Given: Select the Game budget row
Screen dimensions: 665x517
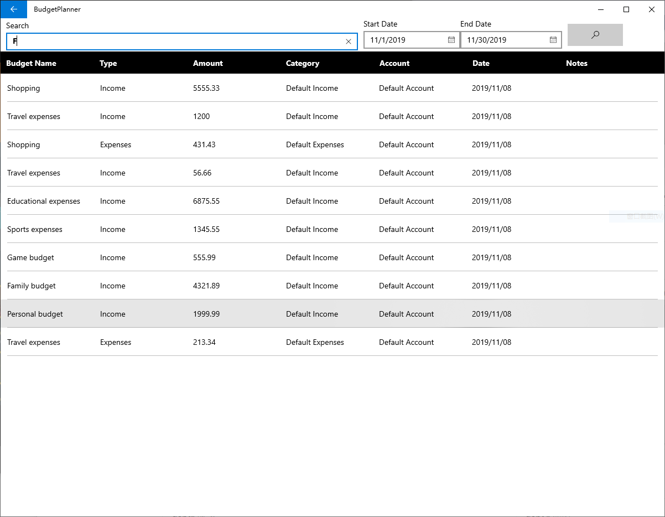Looking at the screenshot, I should pyautogui.click(x=332, y=257).
